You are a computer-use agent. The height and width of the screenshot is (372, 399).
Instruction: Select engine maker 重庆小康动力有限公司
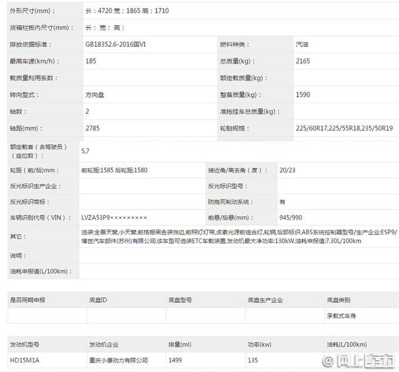[119, 360]
